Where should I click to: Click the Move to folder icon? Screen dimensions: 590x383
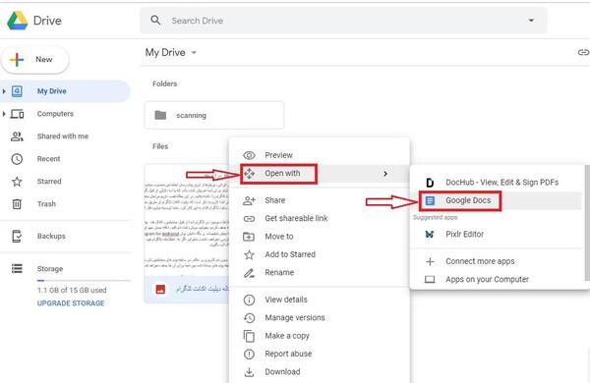pos(249,237)
